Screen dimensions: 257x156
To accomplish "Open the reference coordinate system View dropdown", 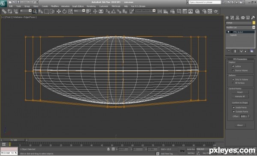I will tap(79, 11).
